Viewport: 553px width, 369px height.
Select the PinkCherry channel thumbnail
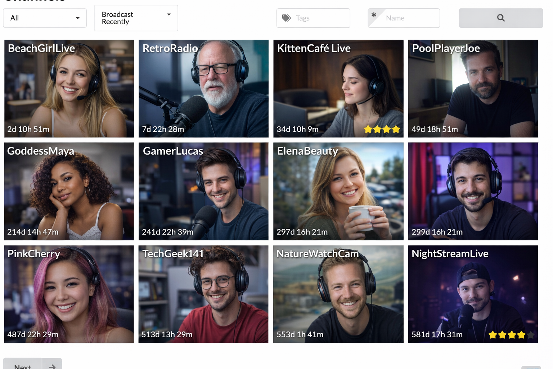[x=69, y=294]
